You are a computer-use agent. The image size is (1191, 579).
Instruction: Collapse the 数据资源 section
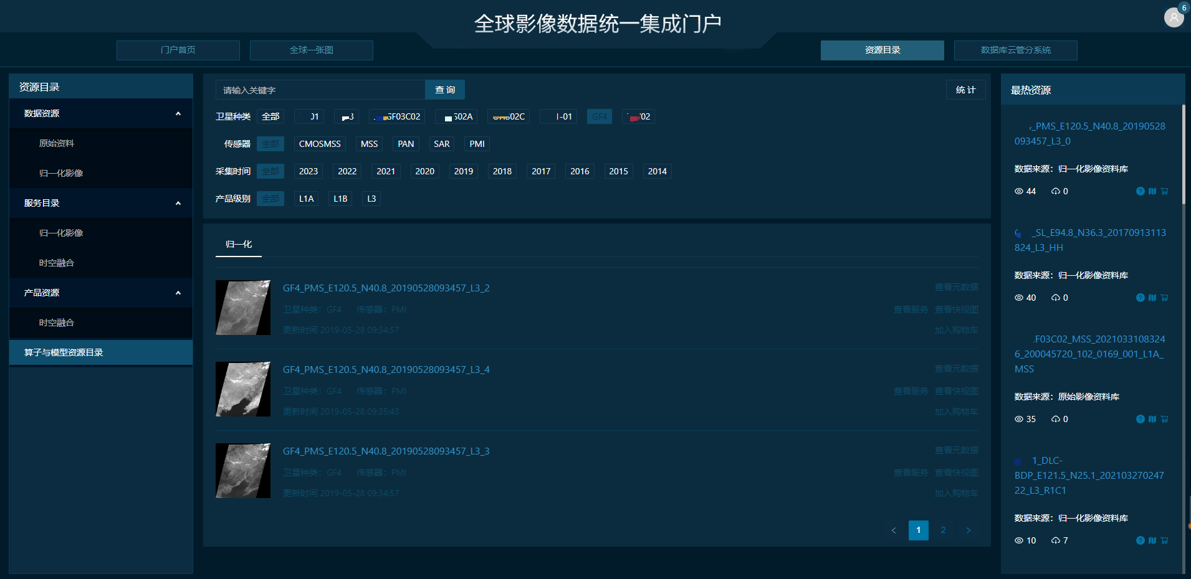tap(178, 113)
